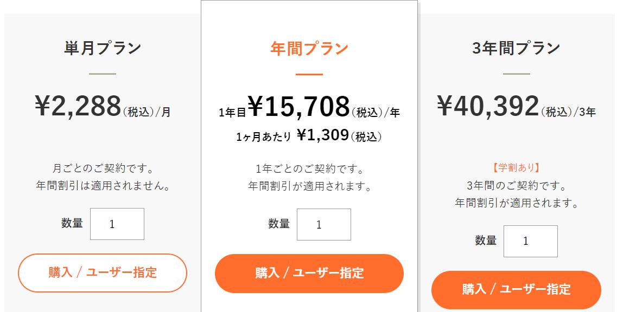
Task: Click the 年間割引は適用されません note
Action: (103, 186)
